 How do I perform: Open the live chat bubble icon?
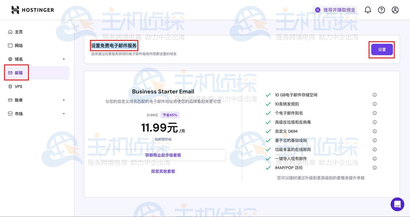click(x=397, y=204)
